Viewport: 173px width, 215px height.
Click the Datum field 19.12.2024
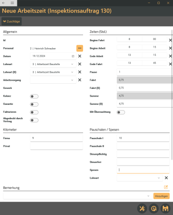click(x=53, y=56)
